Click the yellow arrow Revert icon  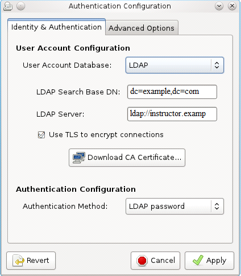click(x=18, y=261)
